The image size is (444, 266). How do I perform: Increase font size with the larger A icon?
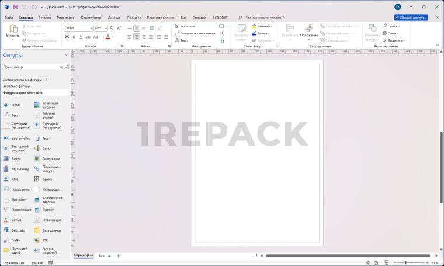[113, 27]
